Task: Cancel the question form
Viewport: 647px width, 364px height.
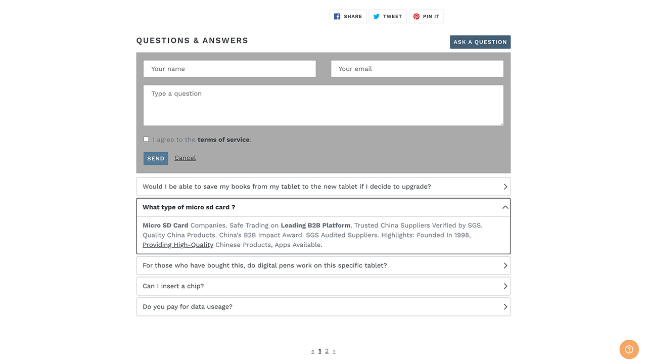Action: [x=185, y=157]
